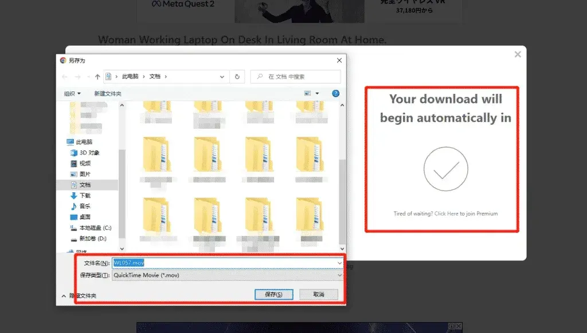Expand the address path history dropdown
587x333 pixels.
tap(222, 77)
